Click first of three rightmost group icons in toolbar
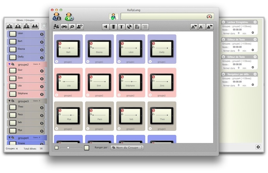The image size is (268, 173). [194, 27]
